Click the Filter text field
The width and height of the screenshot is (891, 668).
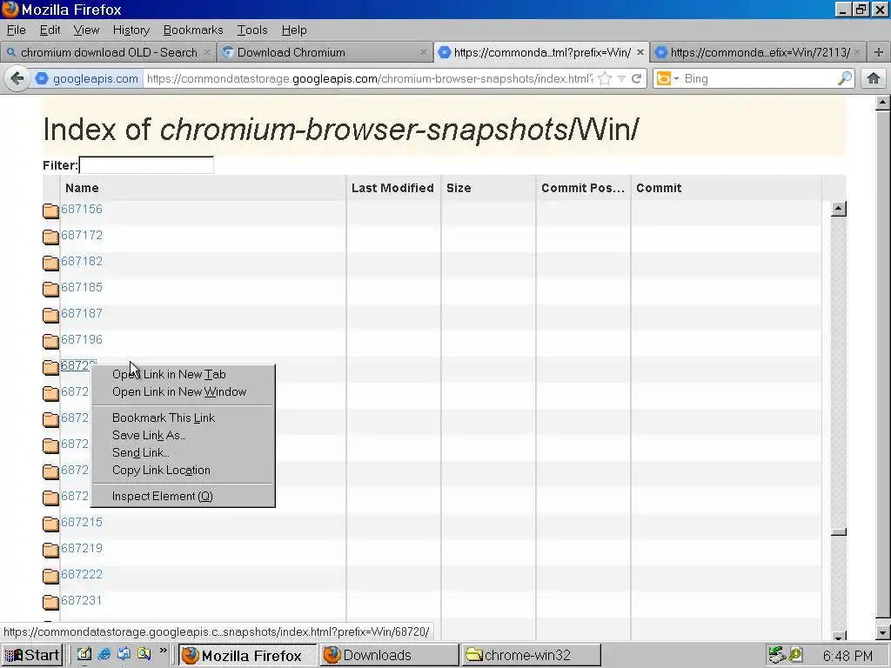click(x=146, y=165)
